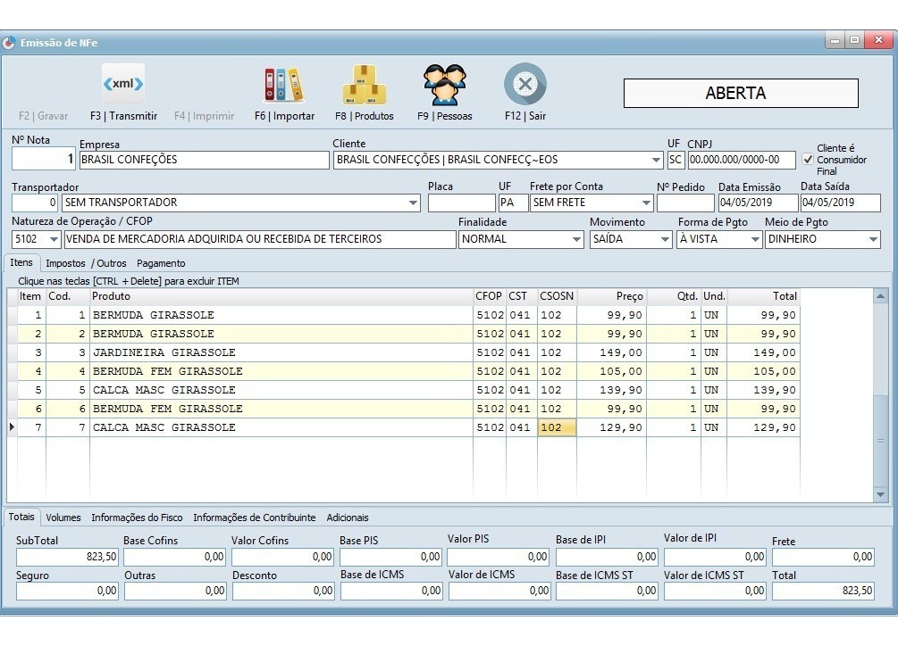Select item 4 BERMUDA FEM GIRASSOLE

tap(408, 371)
